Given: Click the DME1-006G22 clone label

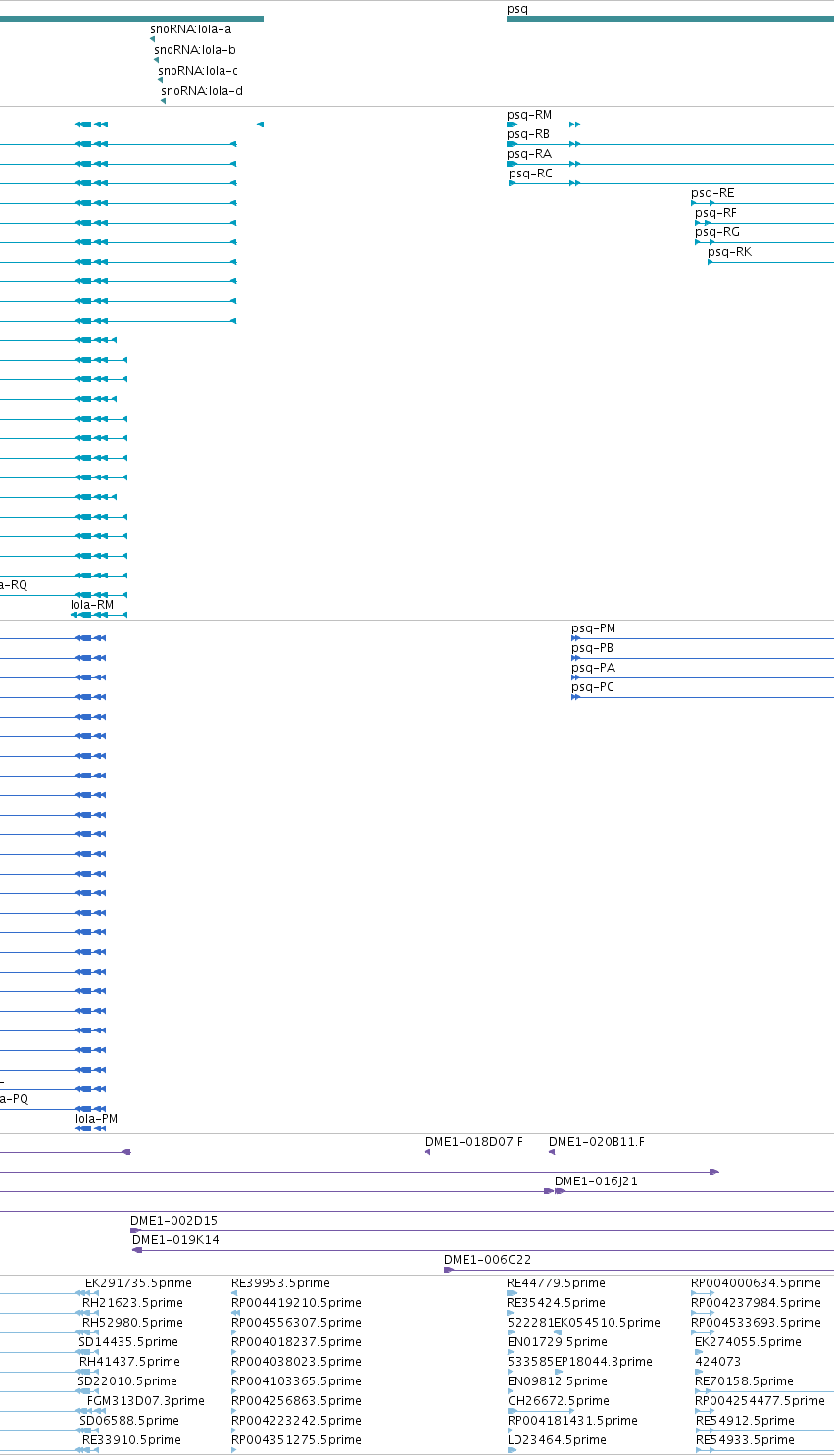Looking at the screenshot, I should [488, 1260].
